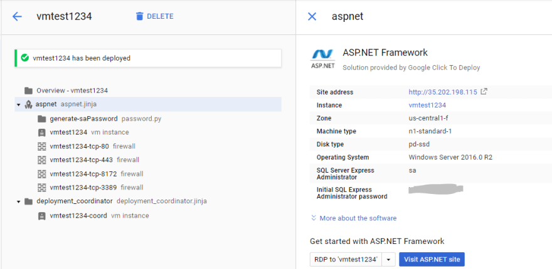Click the trash can delete icon
Image resolution: width=552 pixels, height=269 pixels.
coord(139,16)
